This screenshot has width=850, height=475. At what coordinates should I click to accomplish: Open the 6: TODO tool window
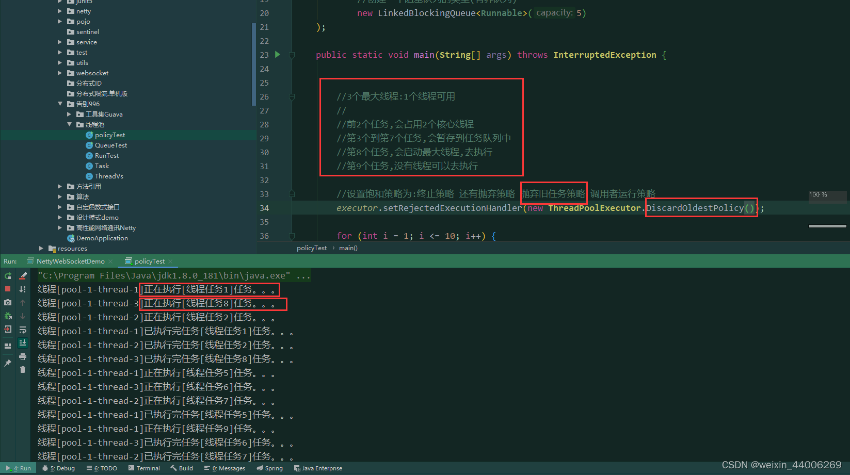click(x=102, y=468)
